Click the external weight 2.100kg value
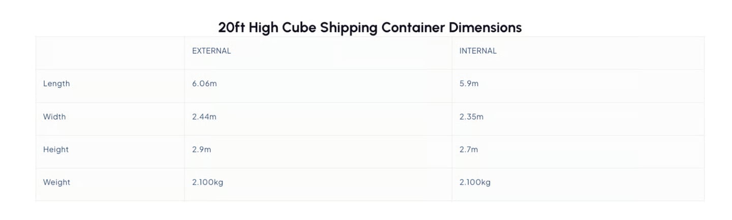 point(207,182)
